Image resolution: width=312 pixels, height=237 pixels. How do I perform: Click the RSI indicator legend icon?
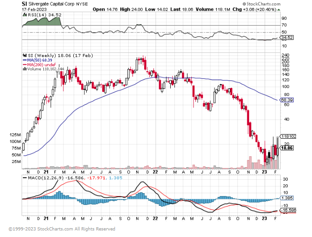25,15
